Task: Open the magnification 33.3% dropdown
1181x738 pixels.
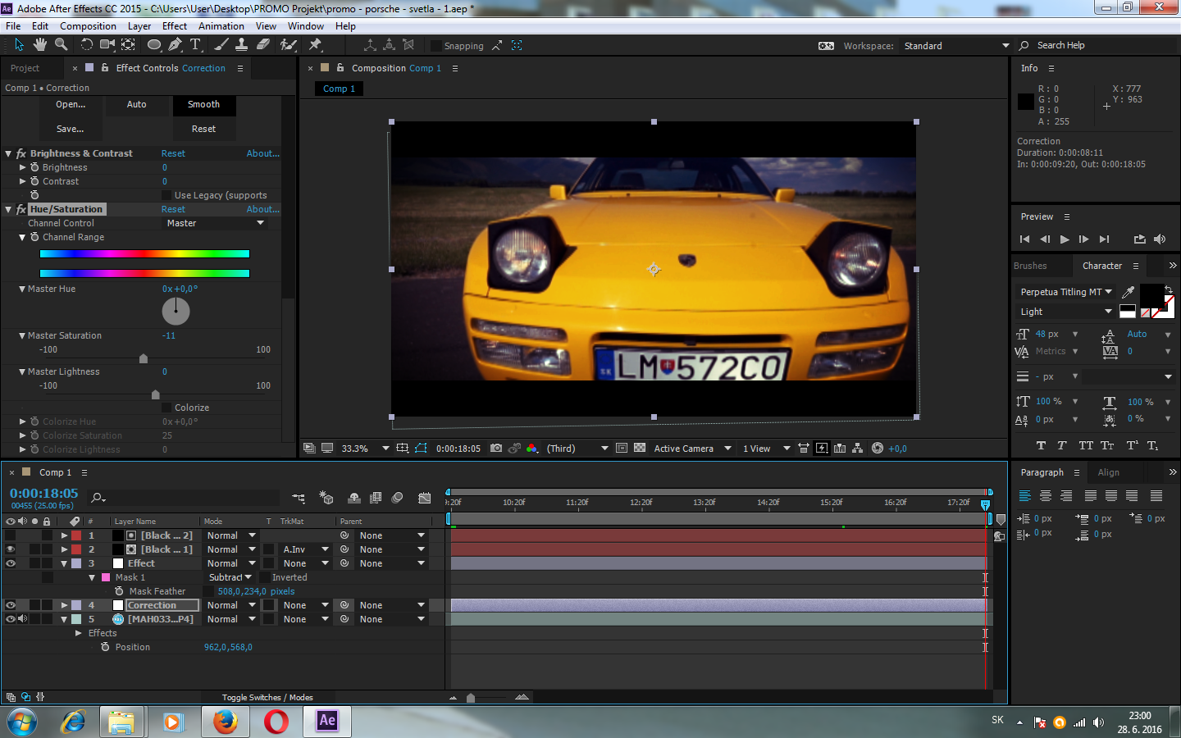Action: (365, 449)
